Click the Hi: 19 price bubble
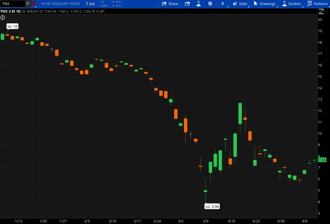This screenshot has height=224, width=330. [x=12, y=26]
